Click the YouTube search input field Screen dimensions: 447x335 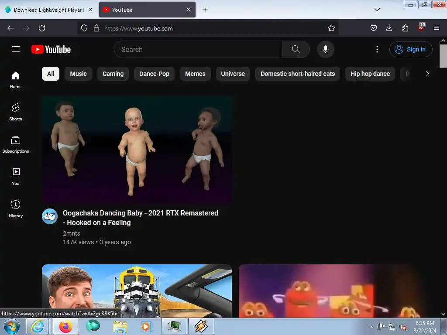click(x=198, y=49)
